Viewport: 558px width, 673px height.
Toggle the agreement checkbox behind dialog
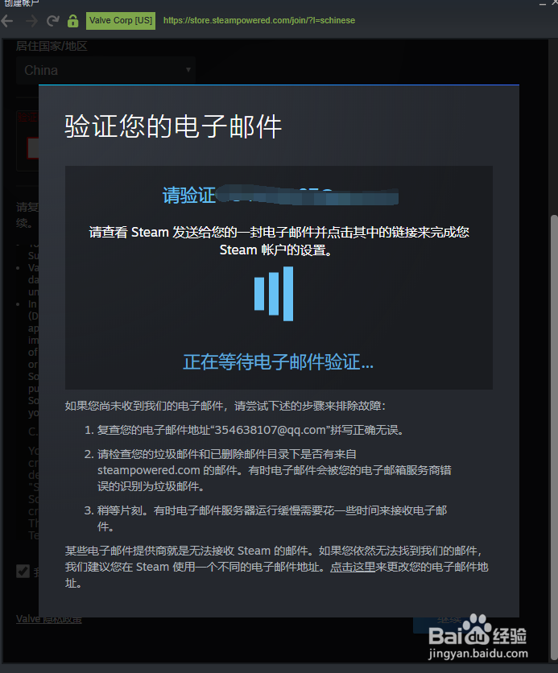[23, 572]
